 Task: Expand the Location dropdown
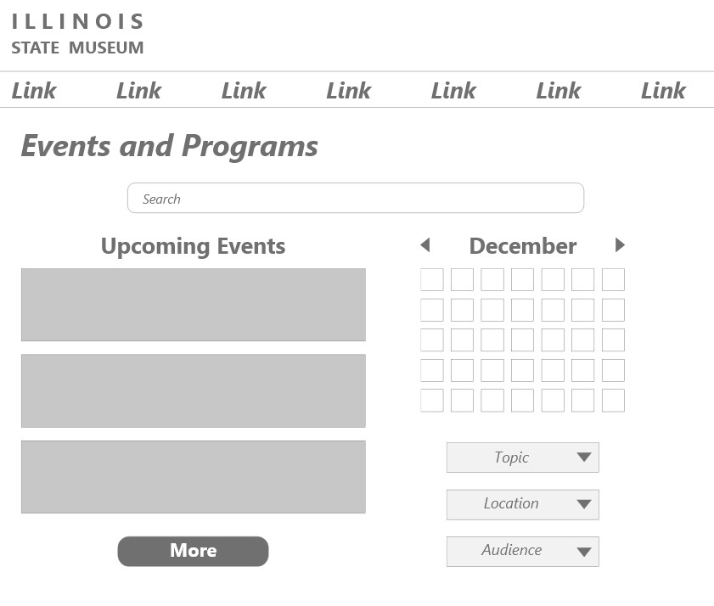522,504
